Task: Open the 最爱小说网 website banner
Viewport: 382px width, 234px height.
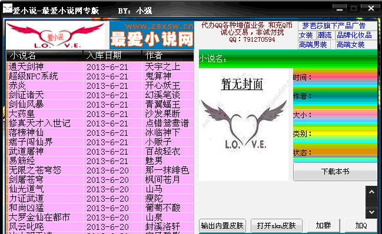Action: pyautogui.click(x=152, y=35)
